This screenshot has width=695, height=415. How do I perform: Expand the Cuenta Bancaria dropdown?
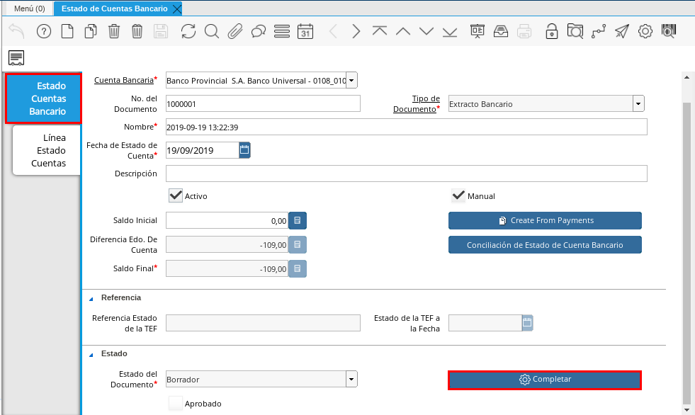[x=351, y=81]
